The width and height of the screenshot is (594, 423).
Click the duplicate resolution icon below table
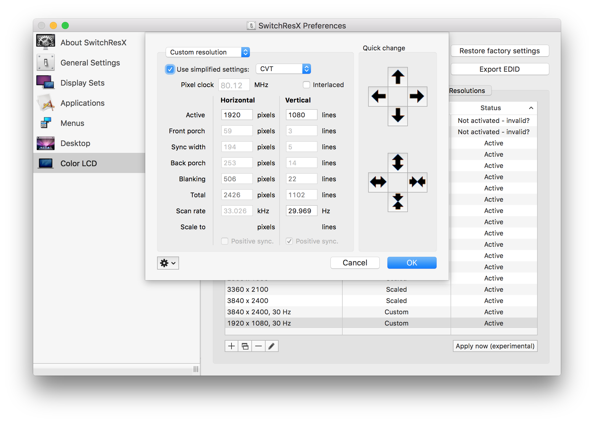(x=245, y=346)
